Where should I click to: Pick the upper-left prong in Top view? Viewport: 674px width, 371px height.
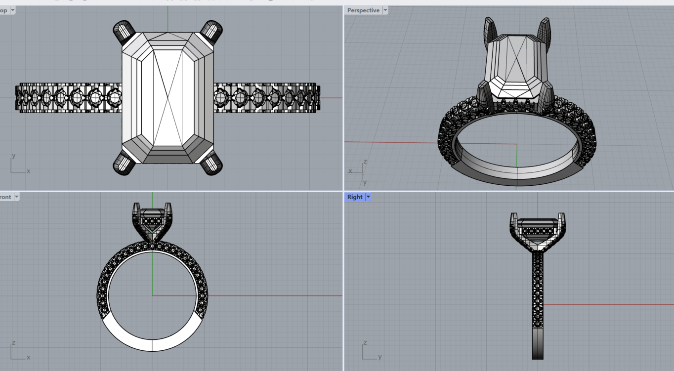124,33
